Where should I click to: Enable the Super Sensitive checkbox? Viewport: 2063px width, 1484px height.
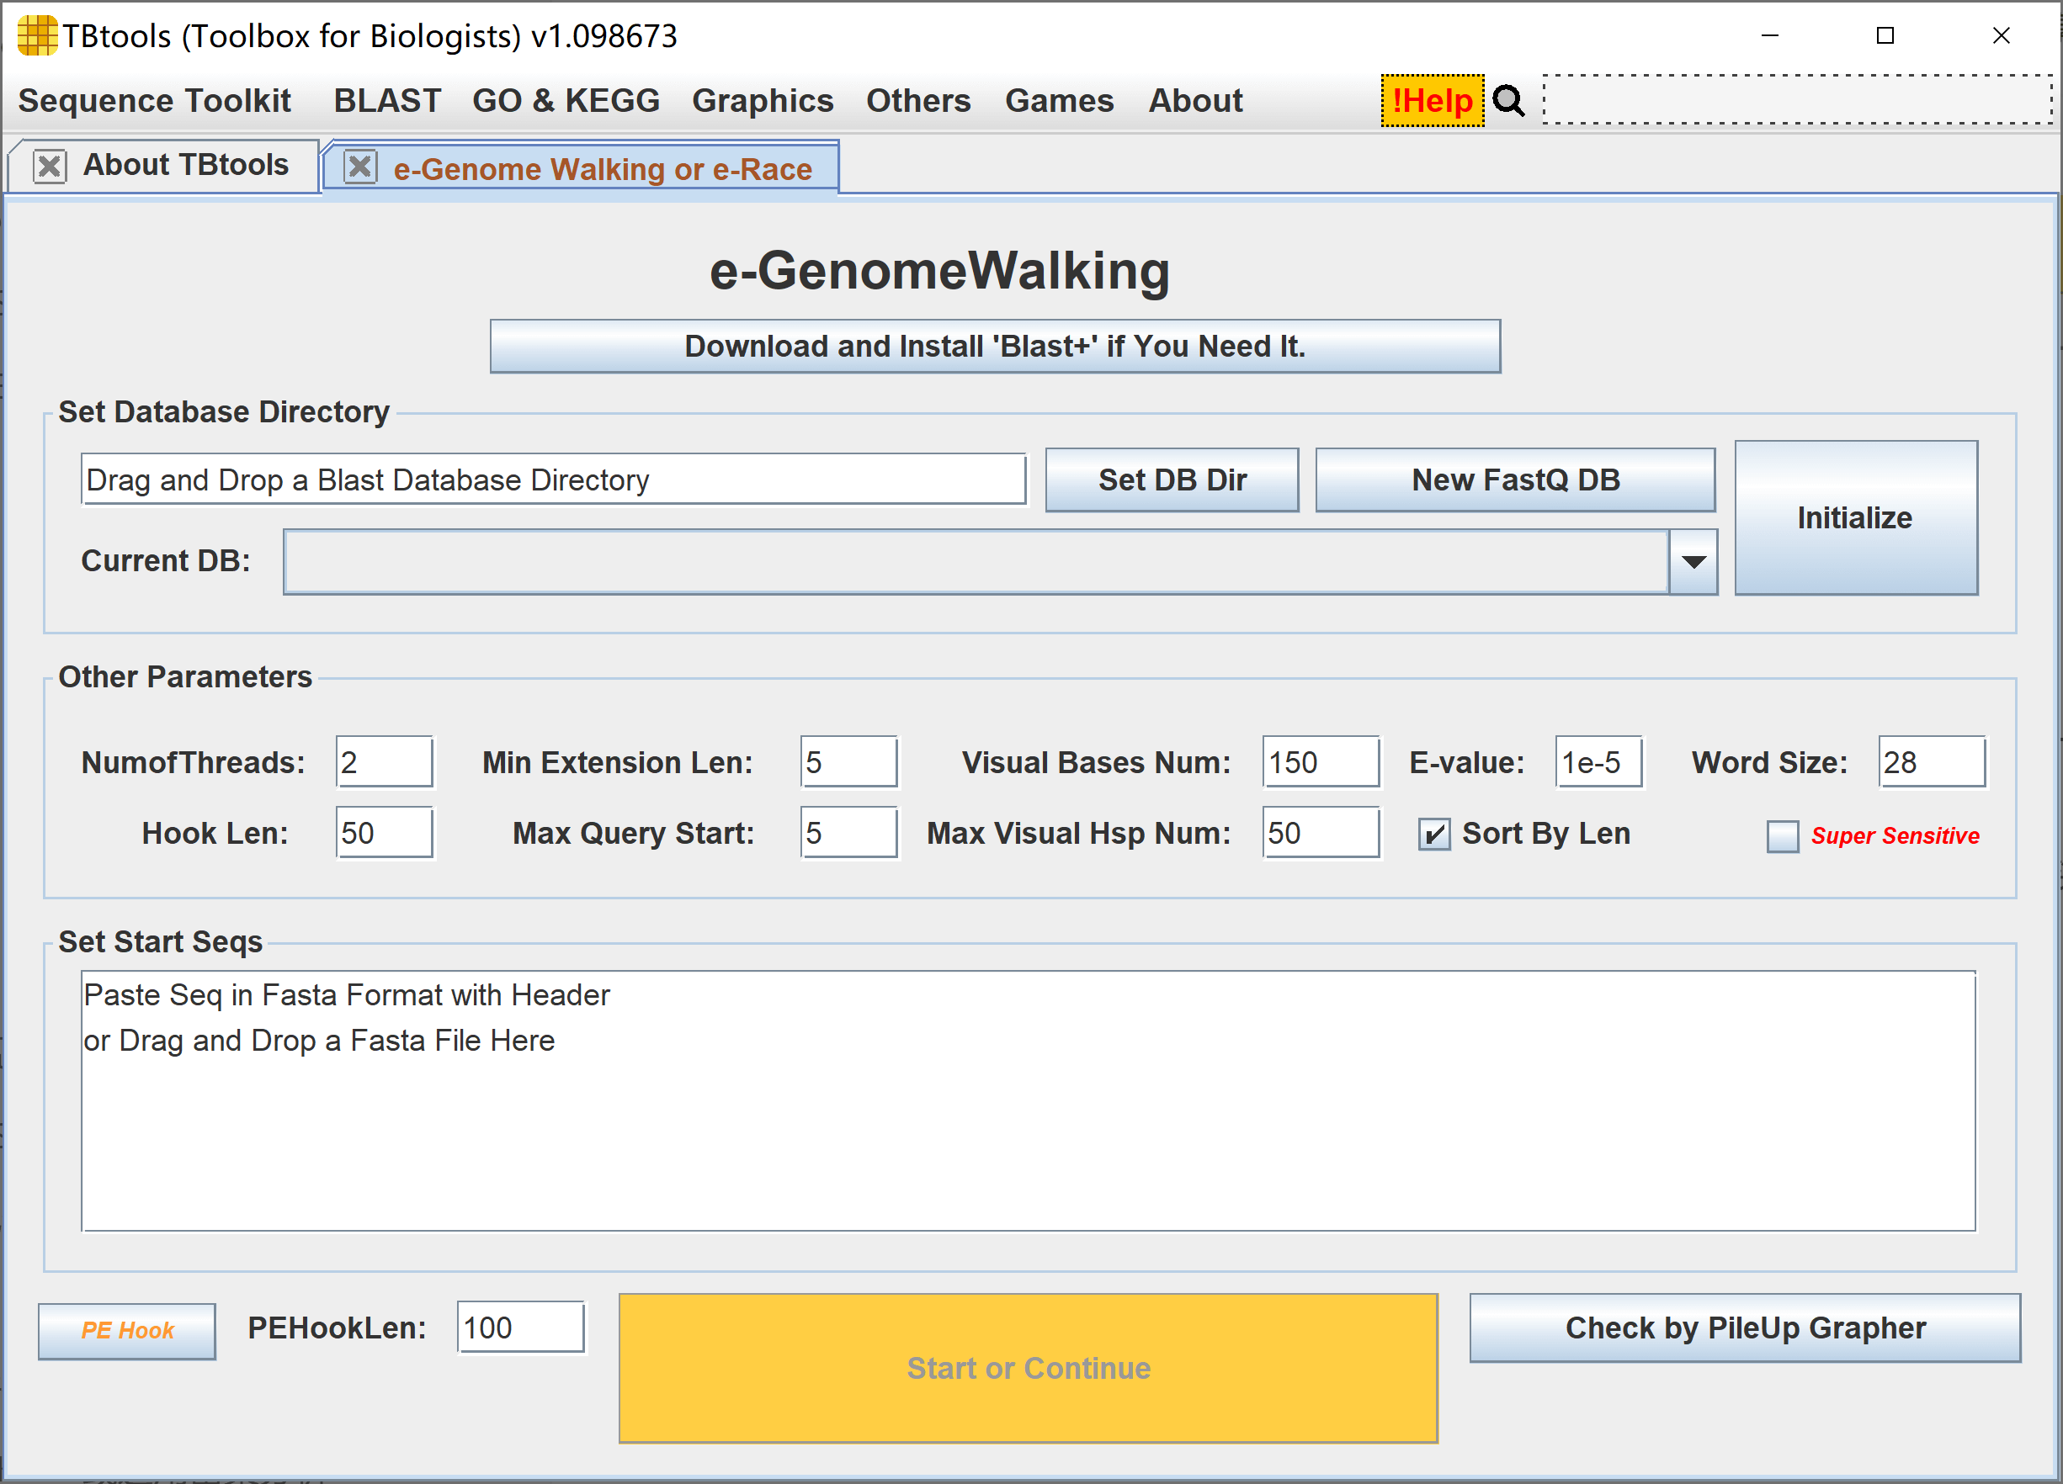(x=1783, y=835)
